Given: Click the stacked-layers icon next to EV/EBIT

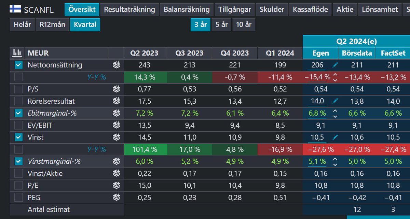Looking at the screenshot, I should pos(116,125).
